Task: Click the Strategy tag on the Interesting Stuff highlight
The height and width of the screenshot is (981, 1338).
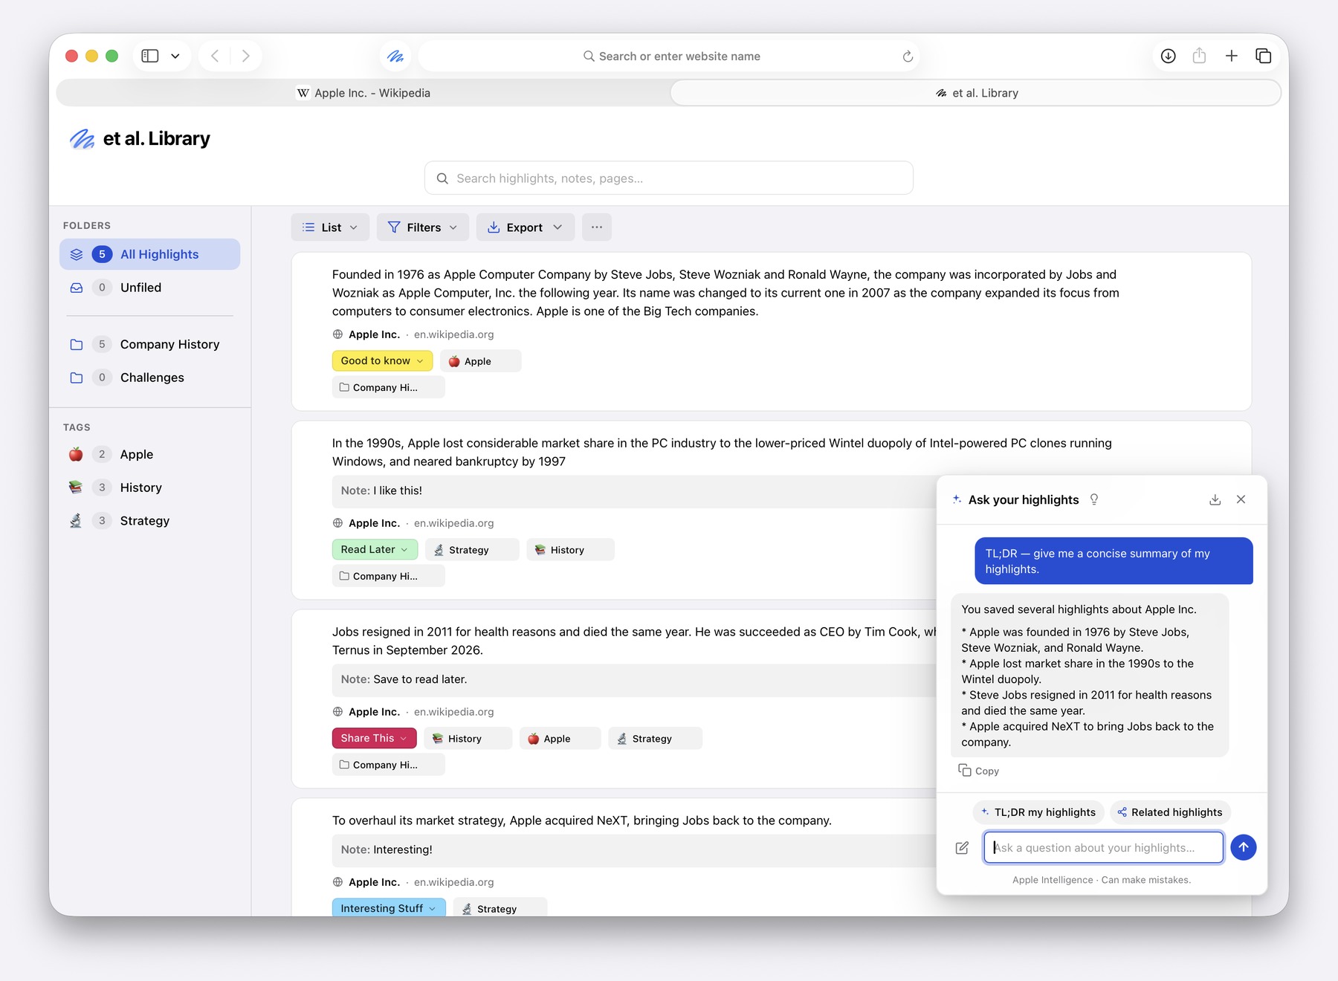Action: pos(500,909)
